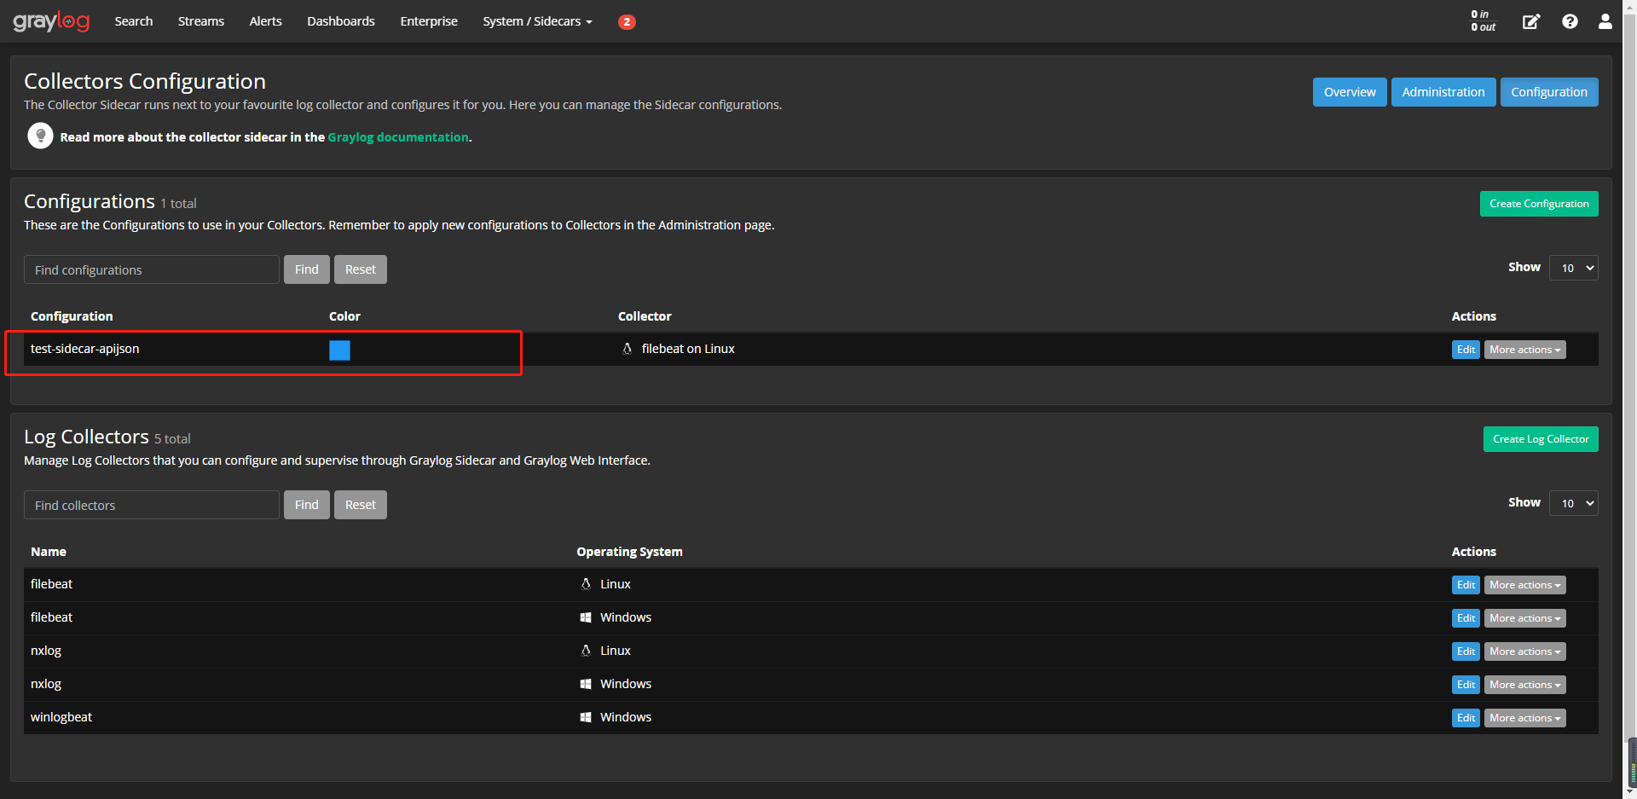This screenshot has width=1637, height=799.
Task: Follow the Graylog documentation link
Action: coord(397,136)
